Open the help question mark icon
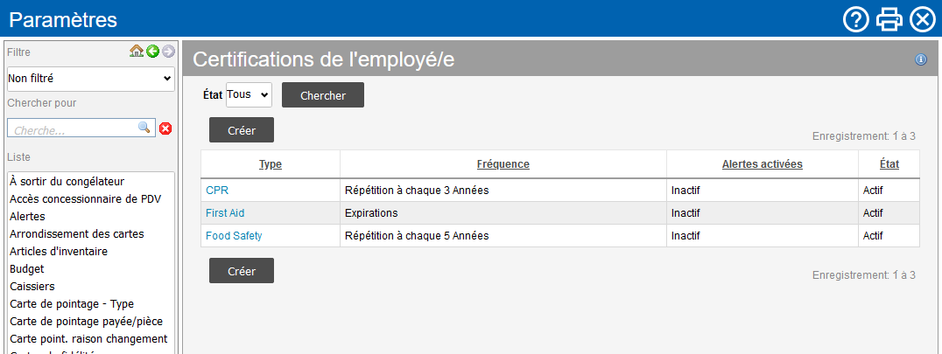Image resolution: width=942 pixels, height=354 pixels. click(x=855, y=19)
